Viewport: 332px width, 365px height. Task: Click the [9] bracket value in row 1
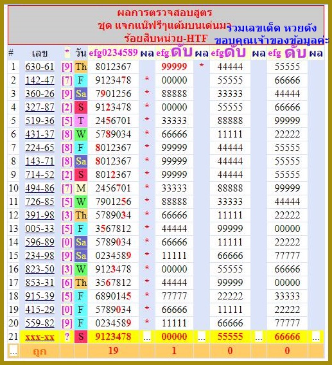click(x=67, y=67)
